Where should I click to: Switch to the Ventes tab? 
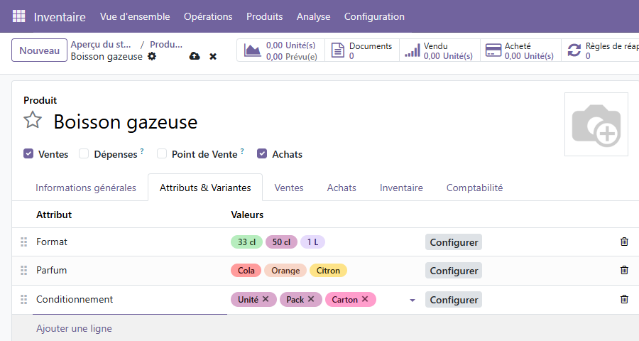pos(289,188)
